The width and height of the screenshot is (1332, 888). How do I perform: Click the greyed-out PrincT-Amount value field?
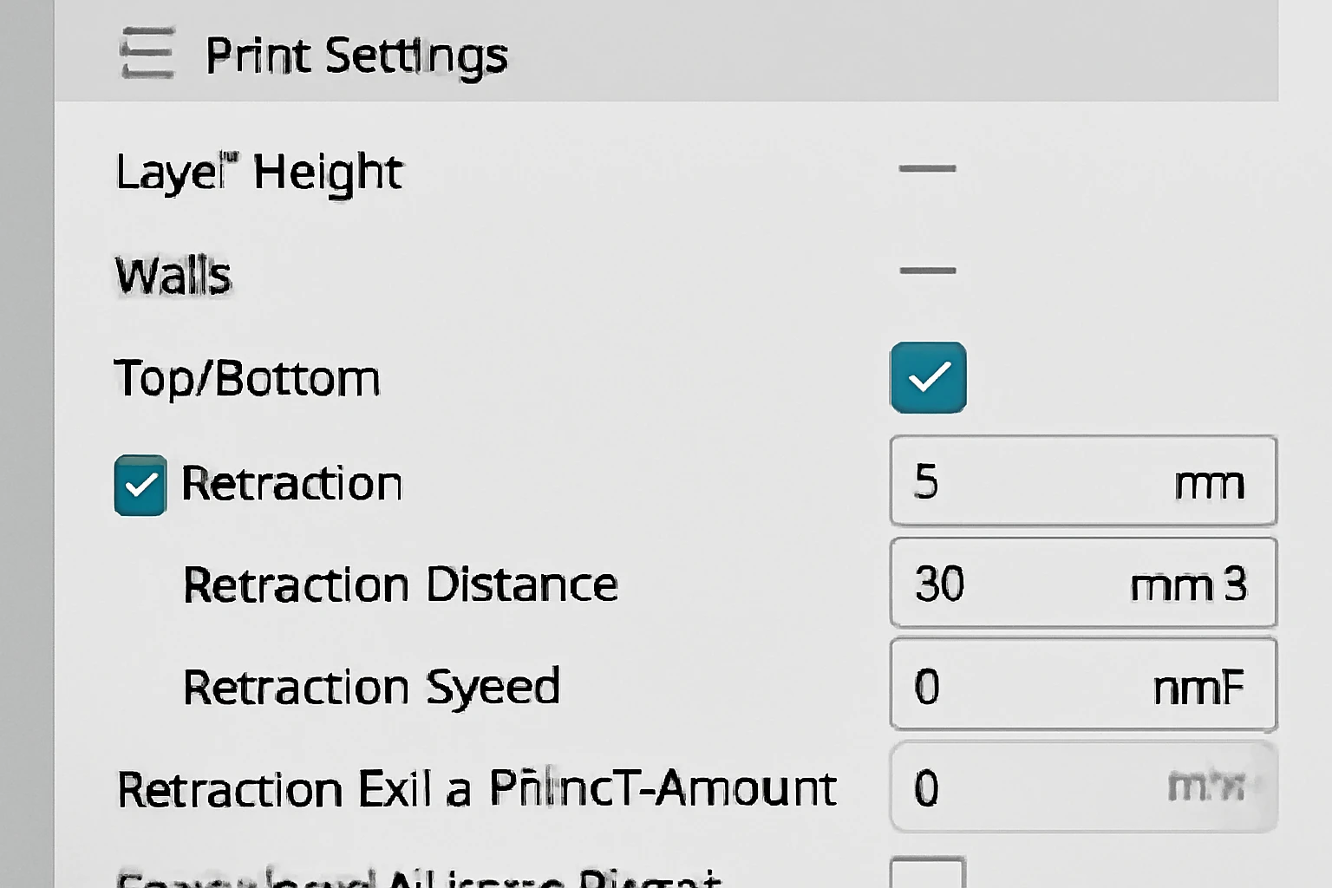pos(1082,787)
